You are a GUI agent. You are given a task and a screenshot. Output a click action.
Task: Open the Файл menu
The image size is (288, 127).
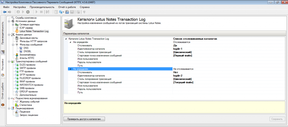[6, 7]
